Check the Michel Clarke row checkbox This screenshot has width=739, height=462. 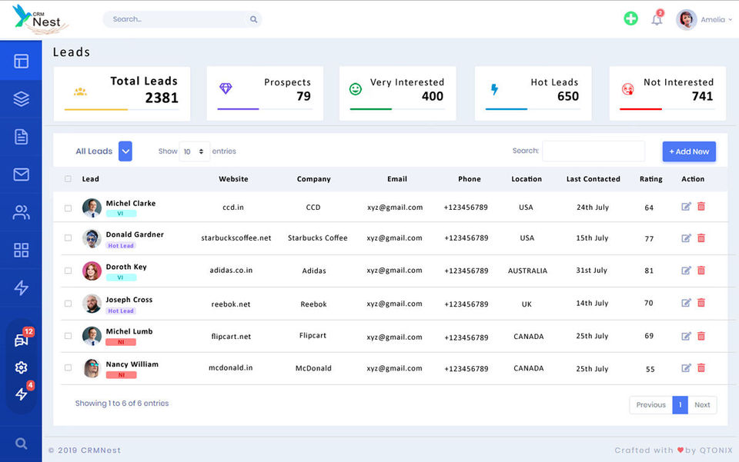click(68, 208)
